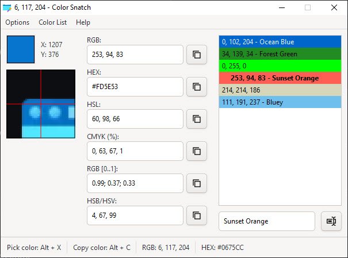The height and width of the screenshot is (258, 348).
Task: Copy the HSL value to clipboard
Action: click(x=197, y=119)
